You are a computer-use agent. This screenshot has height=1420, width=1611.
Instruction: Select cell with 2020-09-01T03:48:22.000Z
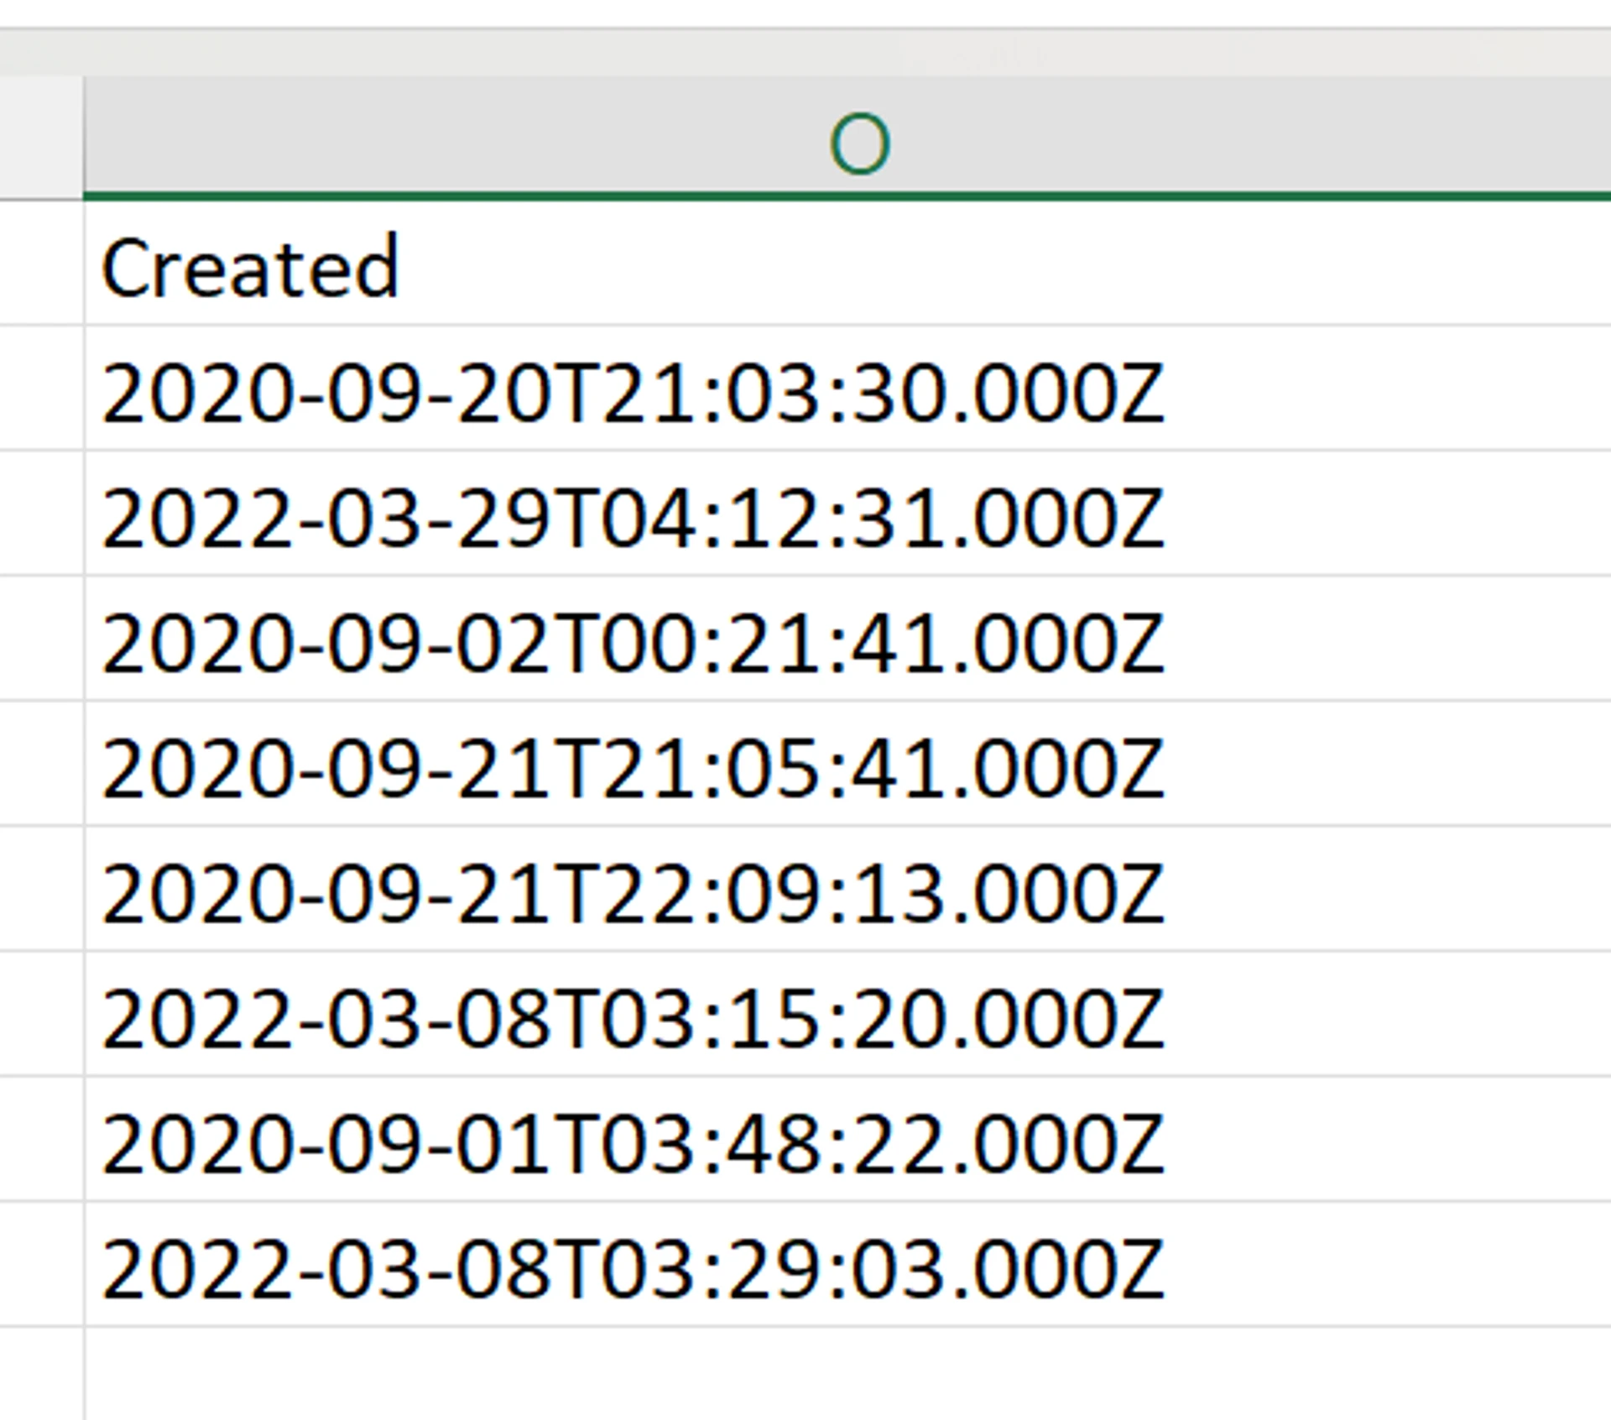[x=633, y=1142]
